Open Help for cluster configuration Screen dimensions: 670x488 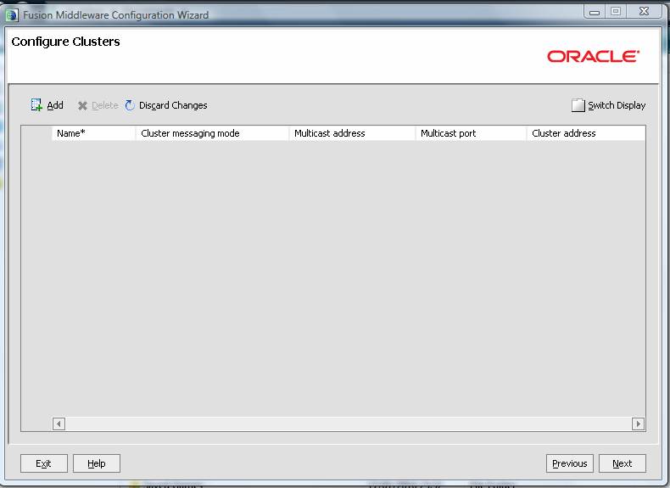tap(97, 463)
